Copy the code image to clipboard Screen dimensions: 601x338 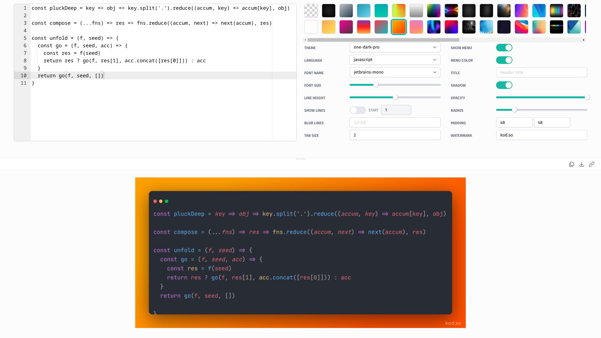click(x=572, y=164)
